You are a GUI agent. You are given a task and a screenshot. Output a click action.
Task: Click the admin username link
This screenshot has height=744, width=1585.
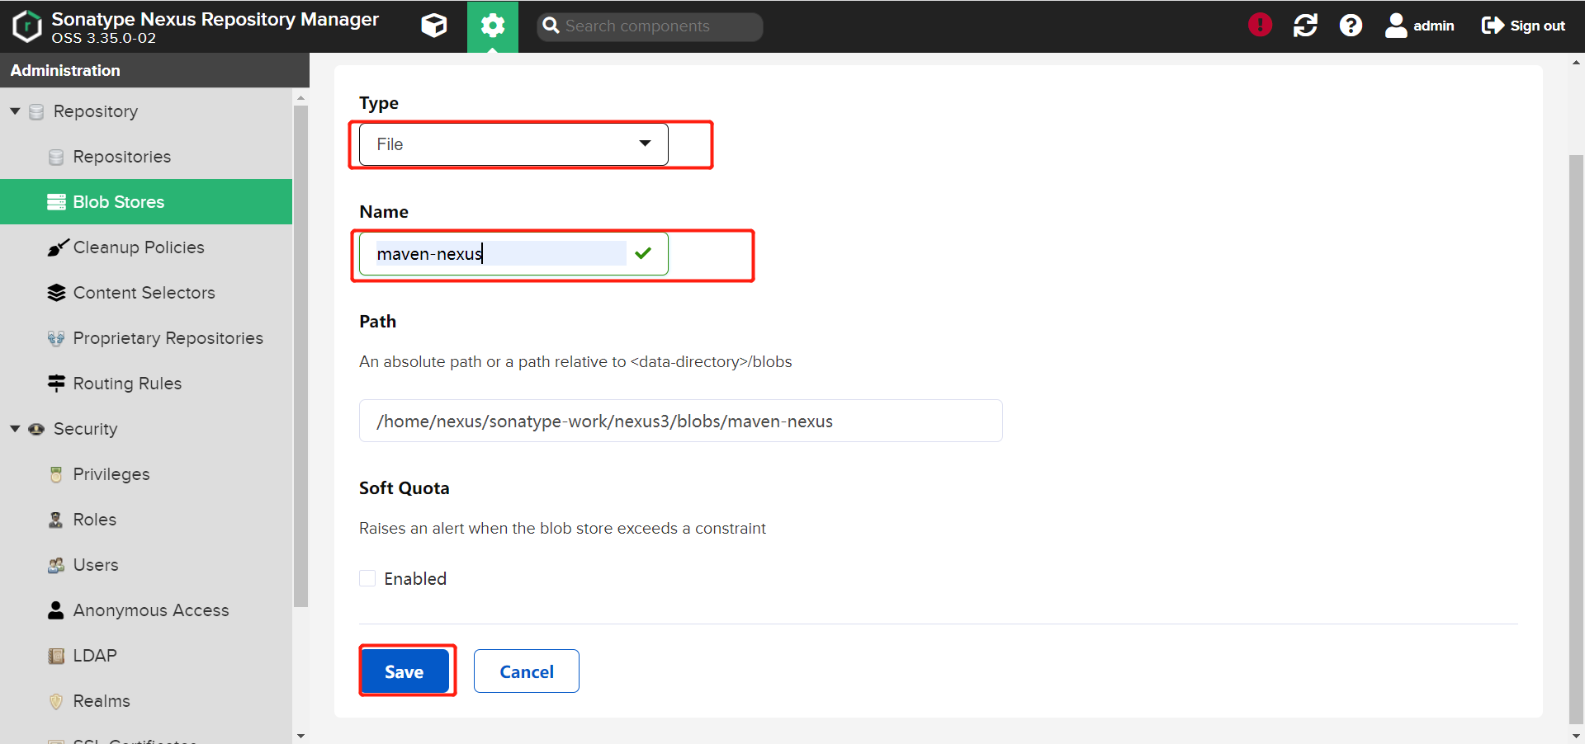(x=1434, y=26)
